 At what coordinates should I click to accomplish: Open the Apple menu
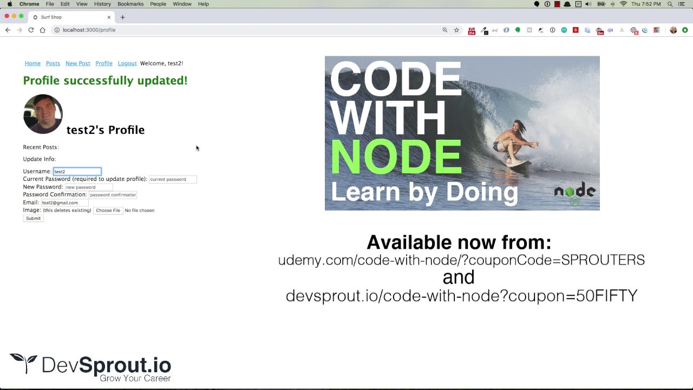point(9,4)
